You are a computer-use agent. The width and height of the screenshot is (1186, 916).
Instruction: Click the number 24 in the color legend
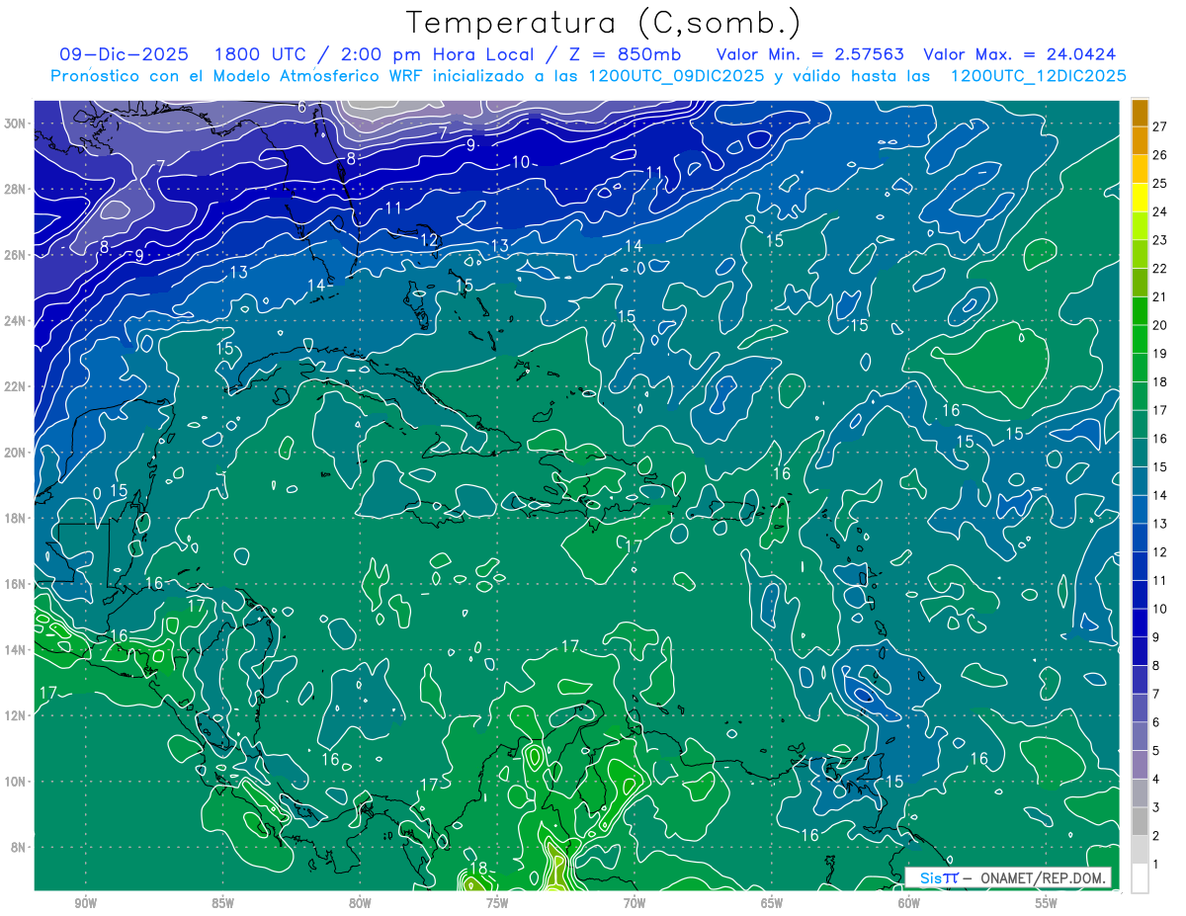pyautogui.click(x=1160, y=211)
